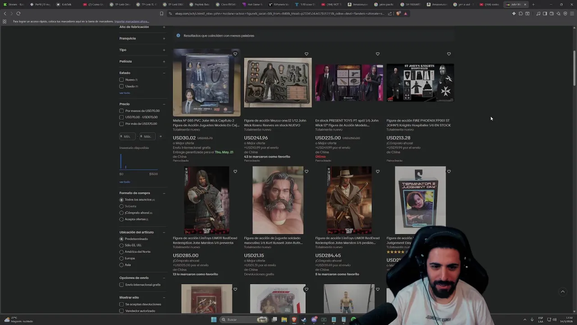Open the Mafex No 085 John Wick title
Screen dimensions: 577x325
point(206,123)
